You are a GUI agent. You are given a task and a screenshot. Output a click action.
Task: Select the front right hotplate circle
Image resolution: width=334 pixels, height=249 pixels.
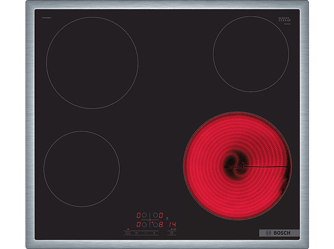coord(156,224)
